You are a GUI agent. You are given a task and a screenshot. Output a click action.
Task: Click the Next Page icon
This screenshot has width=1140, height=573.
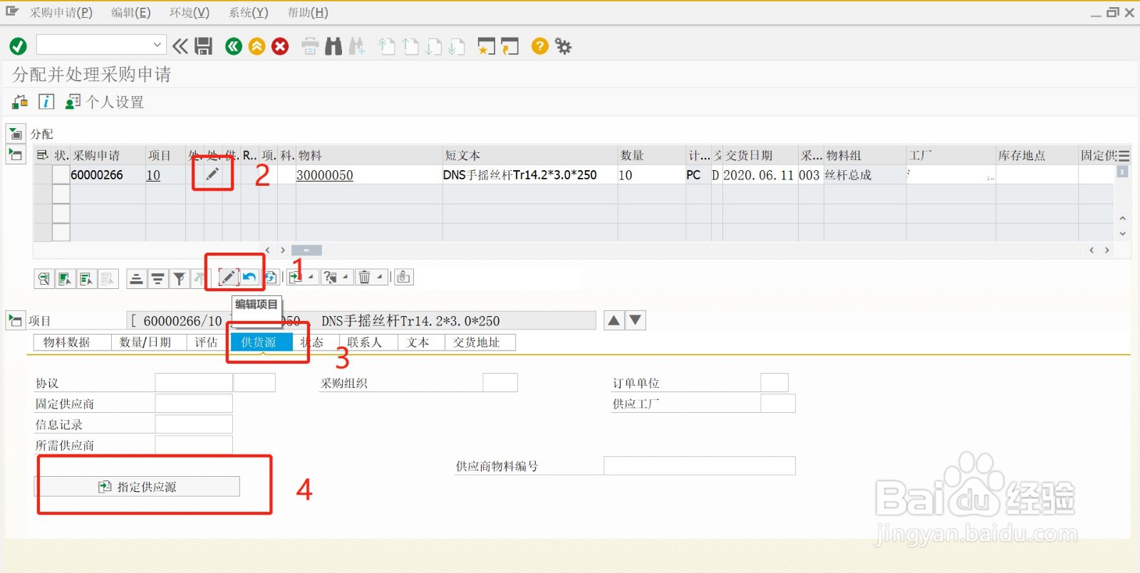(433, 47)
